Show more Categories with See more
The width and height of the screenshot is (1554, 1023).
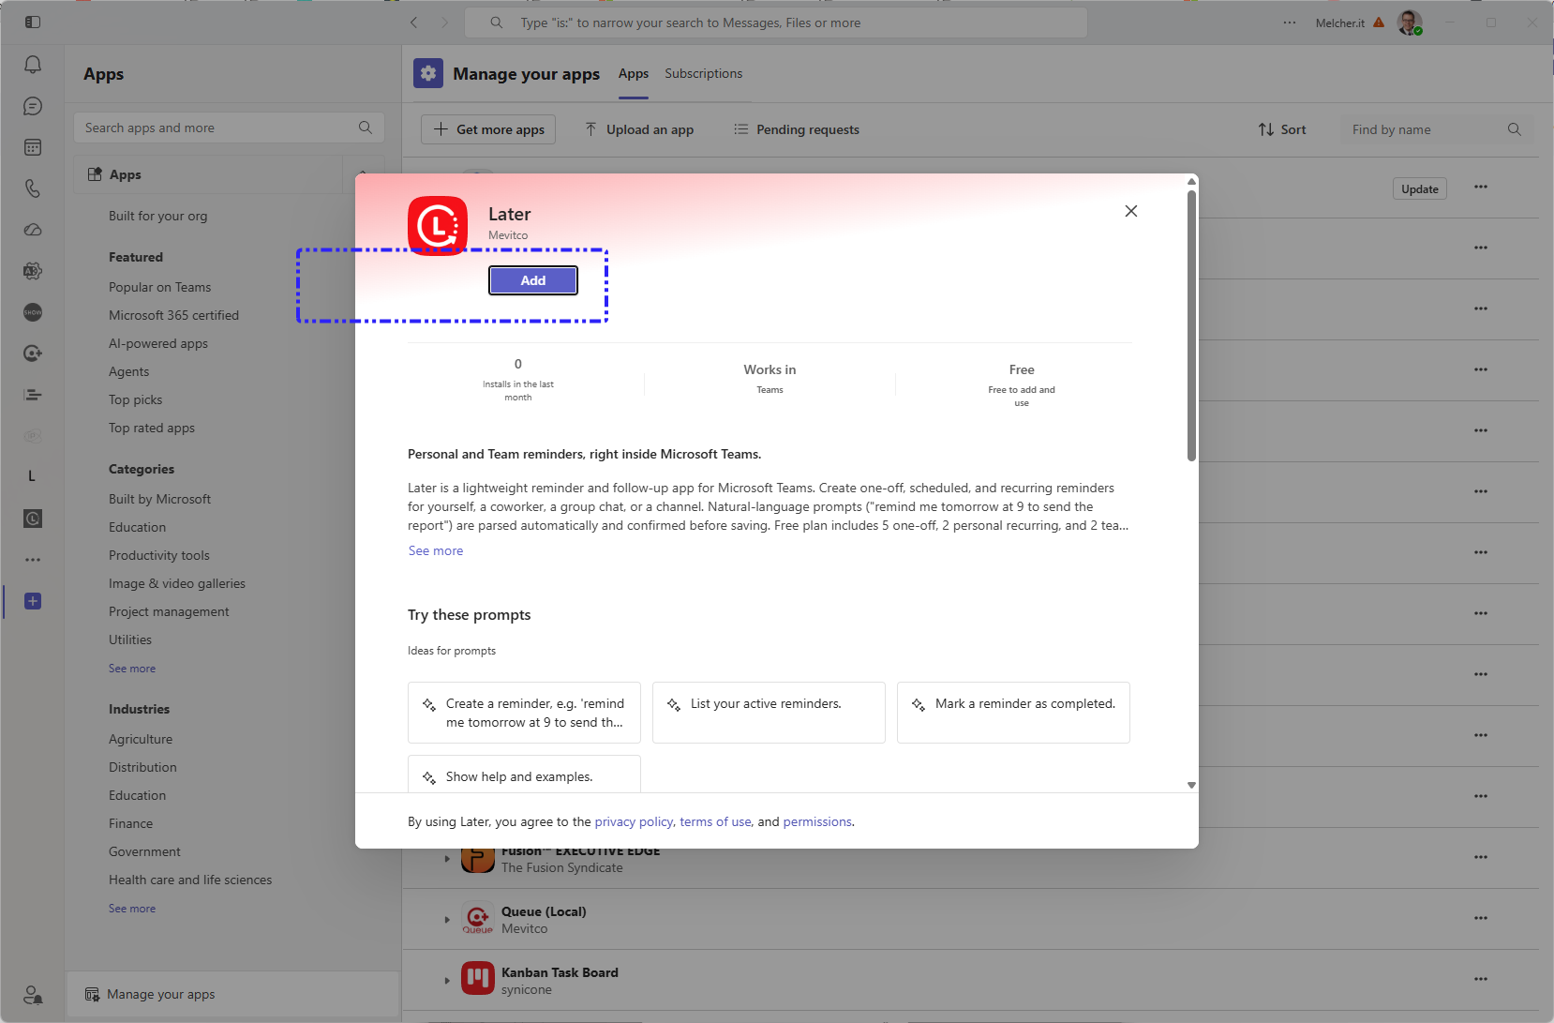point(132,669)
